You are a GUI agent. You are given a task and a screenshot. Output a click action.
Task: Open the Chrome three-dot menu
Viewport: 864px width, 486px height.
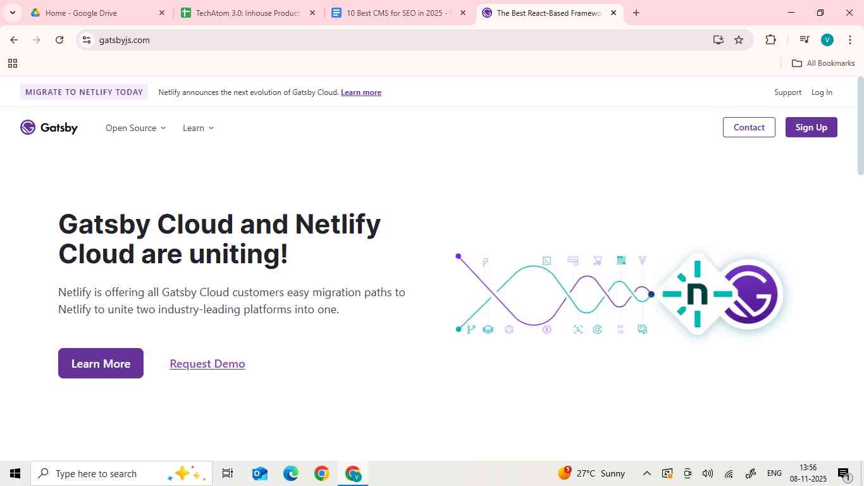click(849, 40)
